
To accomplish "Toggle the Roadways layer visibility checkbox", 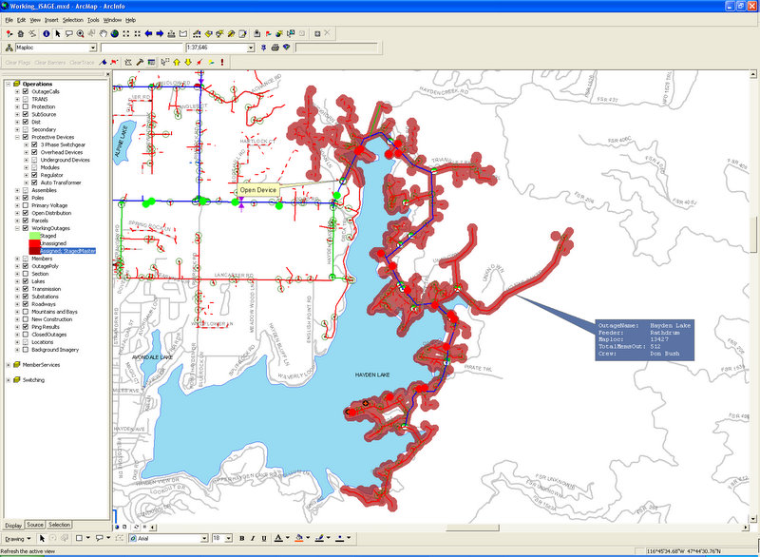I will click(x=26, y=304).
